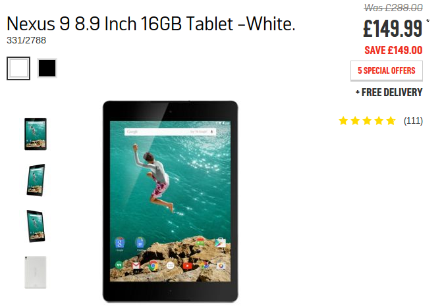Open the 5 Special Offers button
This screenshot has height=308, width=444.
coord(387,70)
